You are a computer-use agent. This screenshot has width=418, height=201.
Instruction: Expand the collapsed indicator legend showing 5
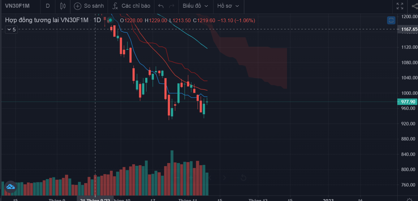point(11,30)
